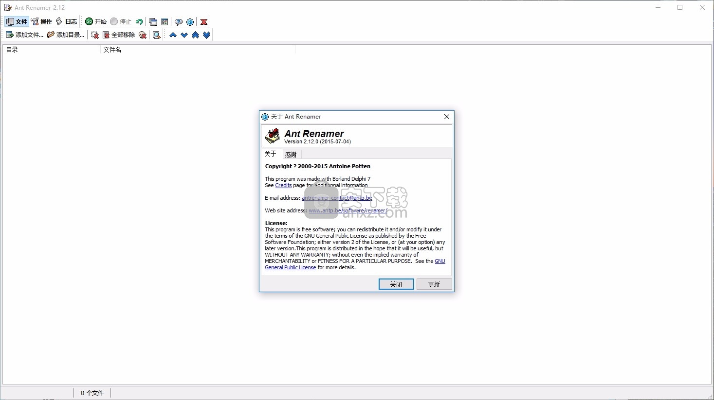Screen dimensions: 714x400
Task: Move selected file down one position
Action: [184, 35]
